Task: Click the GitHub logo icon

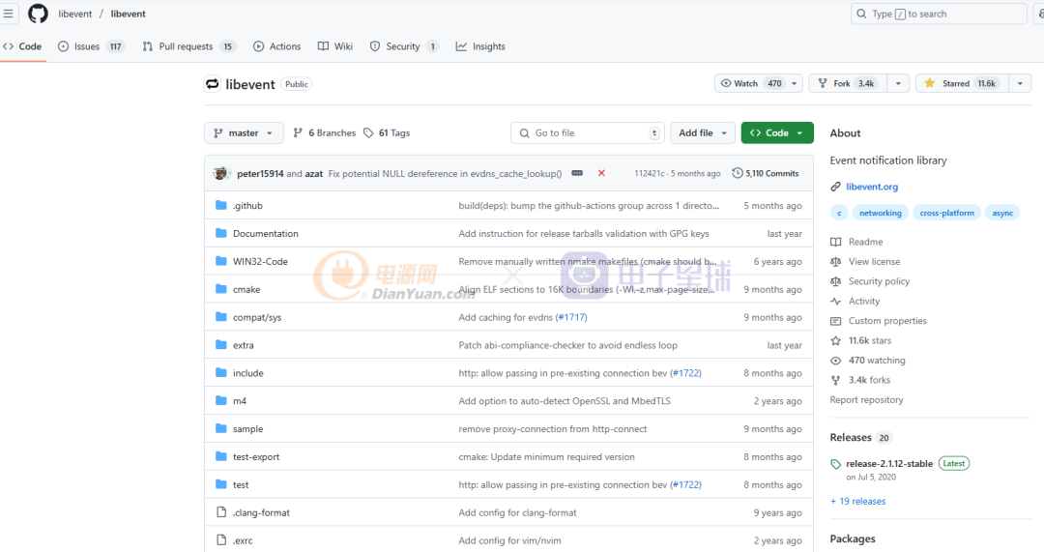Action: [38, 14]
